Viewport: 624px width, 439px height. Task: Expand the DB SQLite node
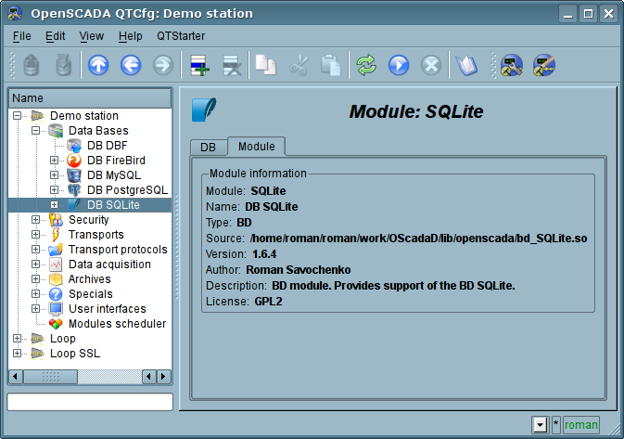click(54, 205)
